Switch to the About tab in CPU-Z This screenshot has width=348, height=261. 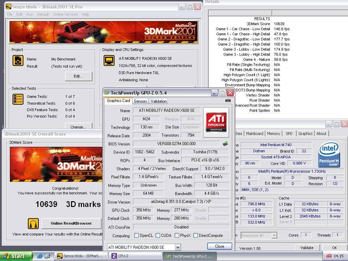pyautogui.click(x=321, y=133)
